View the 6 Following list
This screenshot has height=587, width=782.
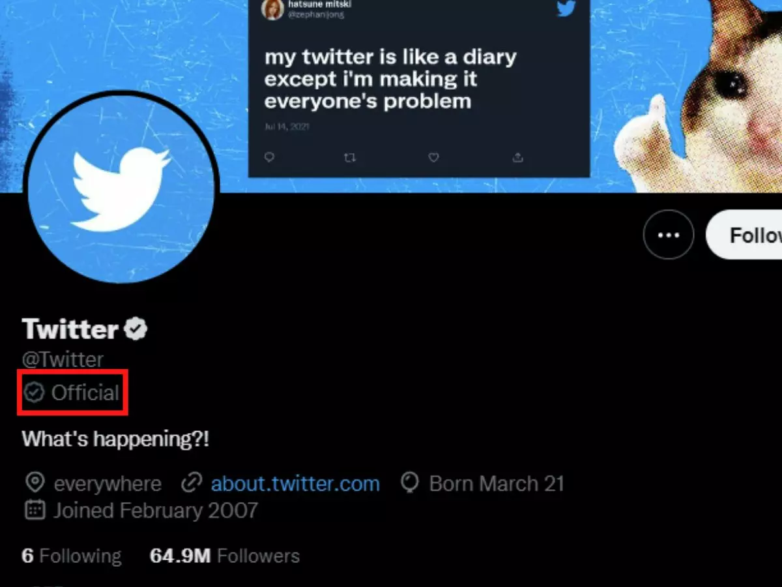72,555
